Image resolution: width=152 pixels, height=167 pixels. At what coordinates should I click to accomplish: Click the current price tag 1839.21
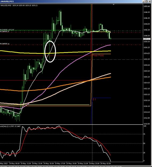(147, 39)
